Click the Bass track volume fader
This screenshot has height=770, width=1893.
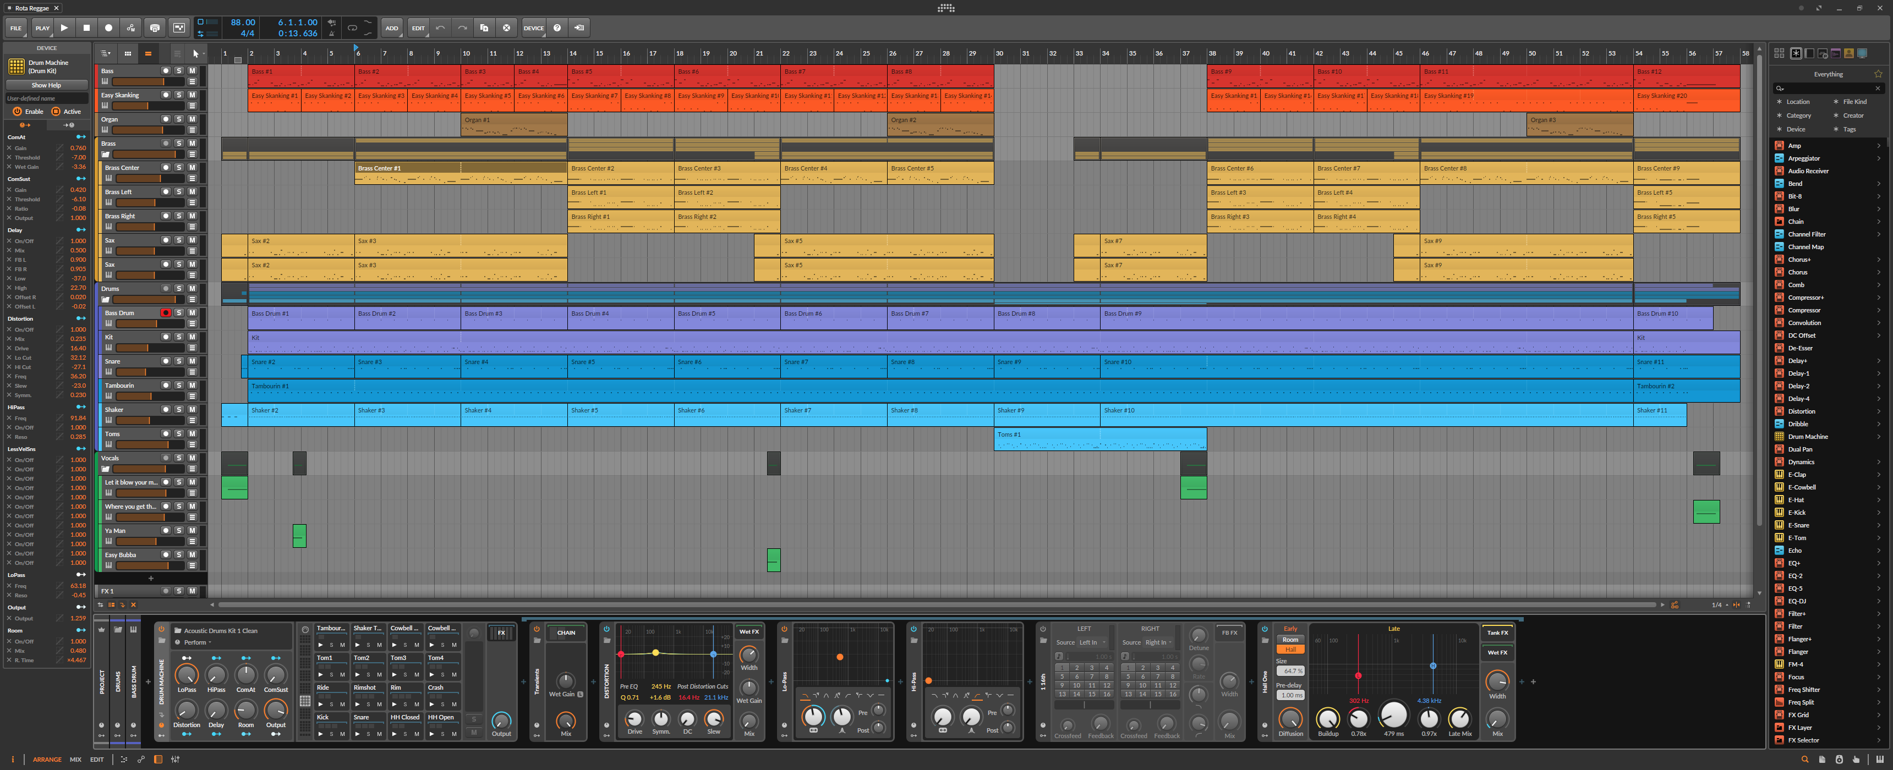click(147, 81)
